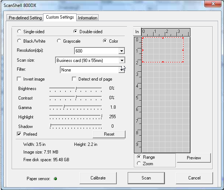Expand the Scan size dropdown

(122, 61)
